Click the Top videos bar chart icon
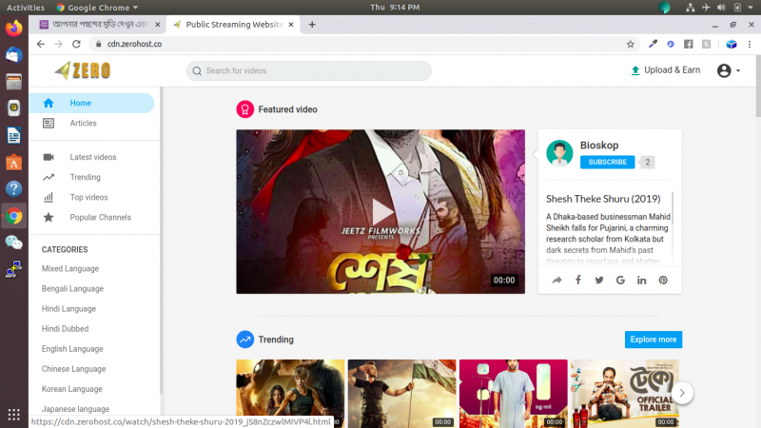The width and height of the screenshot is (761, 428). tap(49, 197)
